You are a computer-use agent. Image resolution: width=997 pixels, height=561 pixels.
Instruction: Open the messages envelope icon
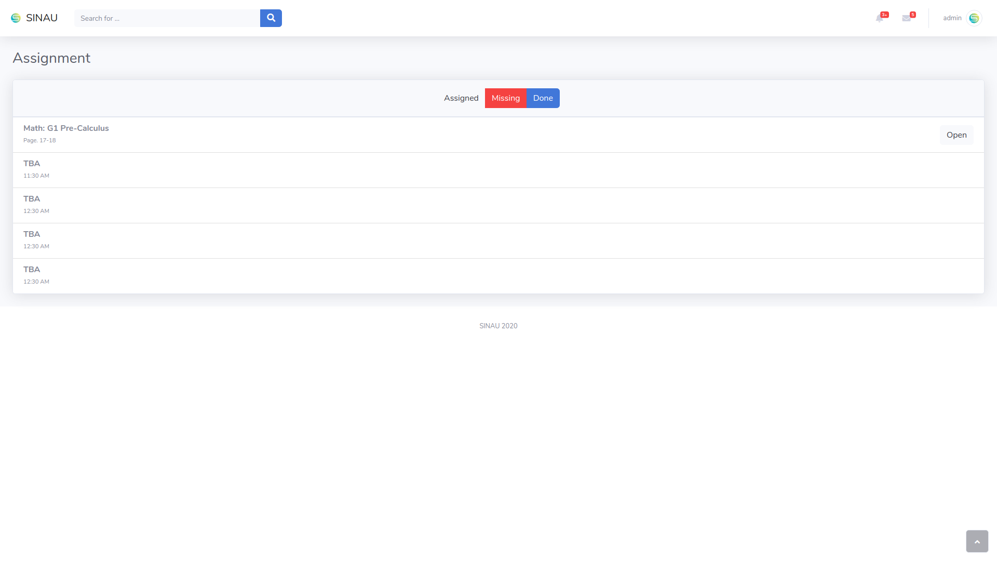click(x=907, y=18)
